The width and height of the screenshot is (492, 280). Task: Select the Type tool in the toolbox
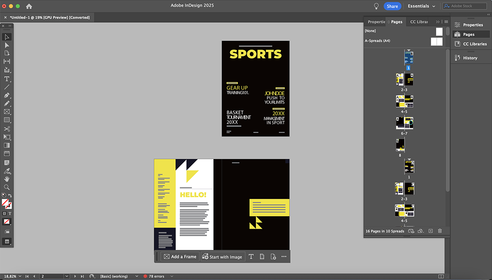click(7, 79)
